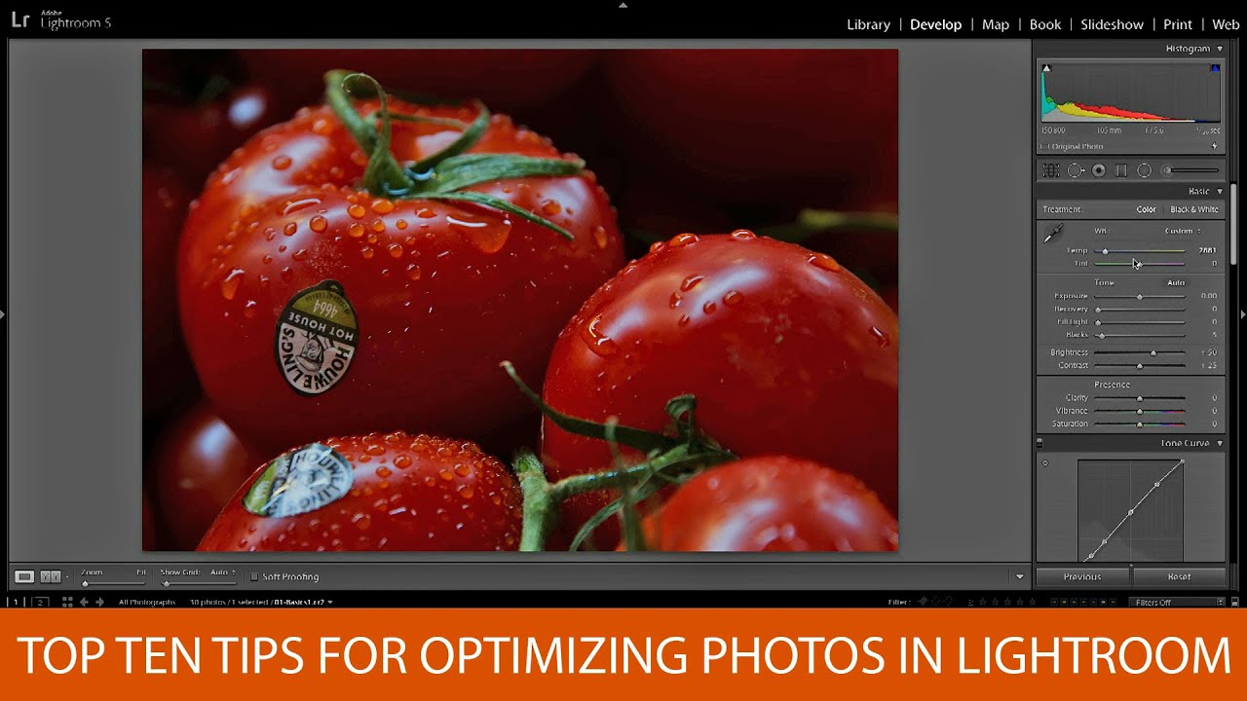Click the Tint slider track
The height and width of the screenshot is (701, 1247).
click(1141, 264)
